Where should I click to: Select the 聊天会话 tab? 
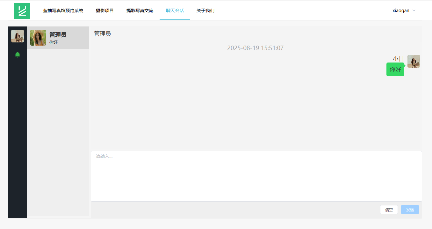[175, 11]
